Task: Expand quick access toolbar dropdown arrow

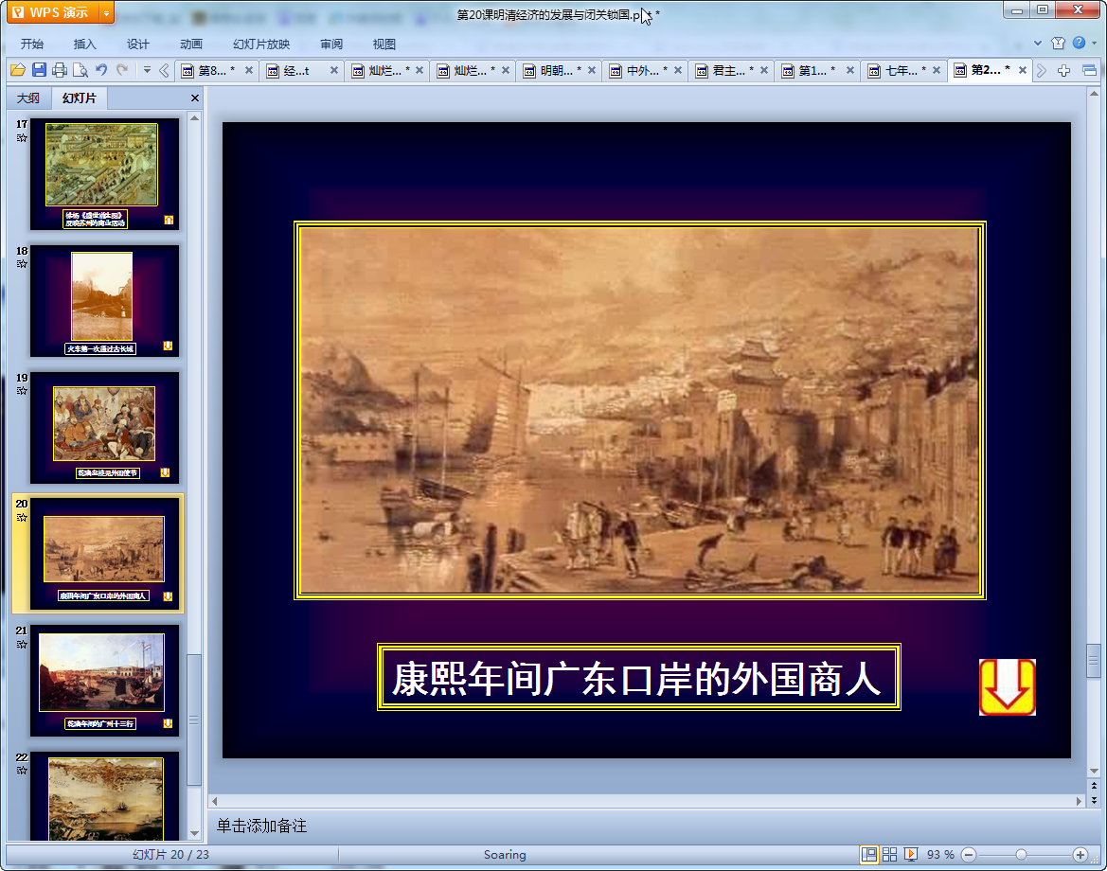Action: coord(147,70)
